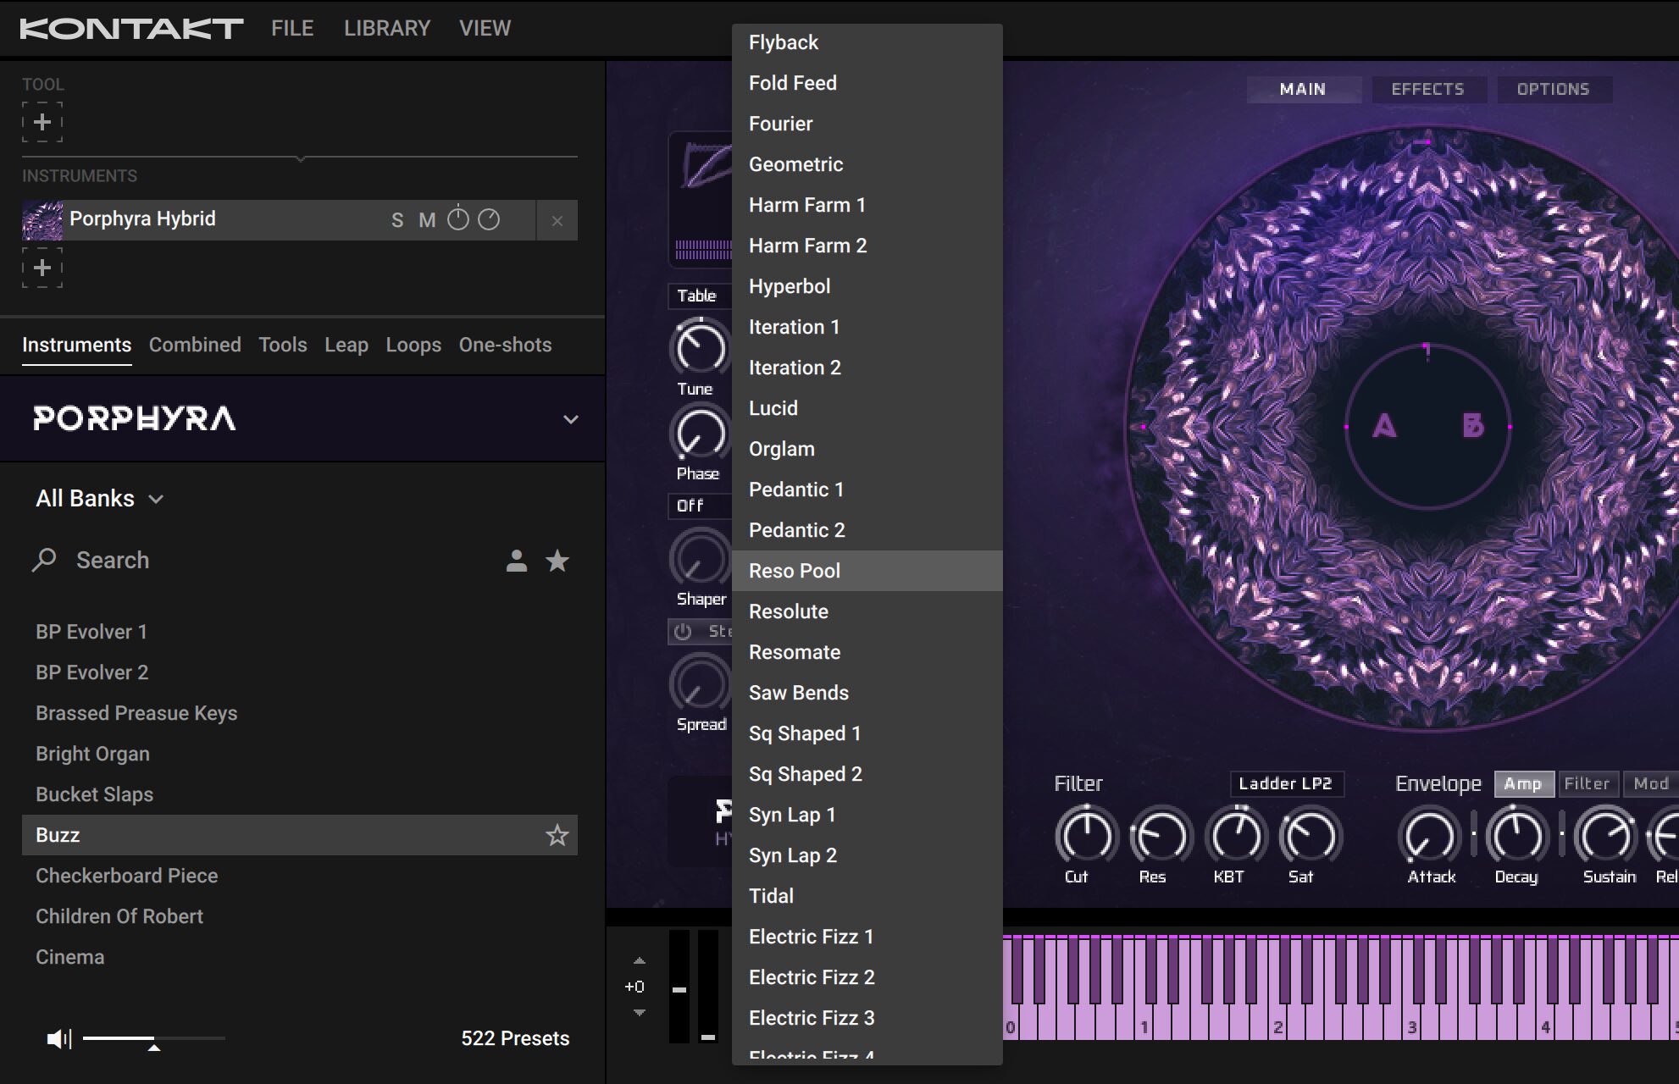Toggle the power button beside the Shaper section
This screenshot has height=1084, width=1679.
point(683,632)
